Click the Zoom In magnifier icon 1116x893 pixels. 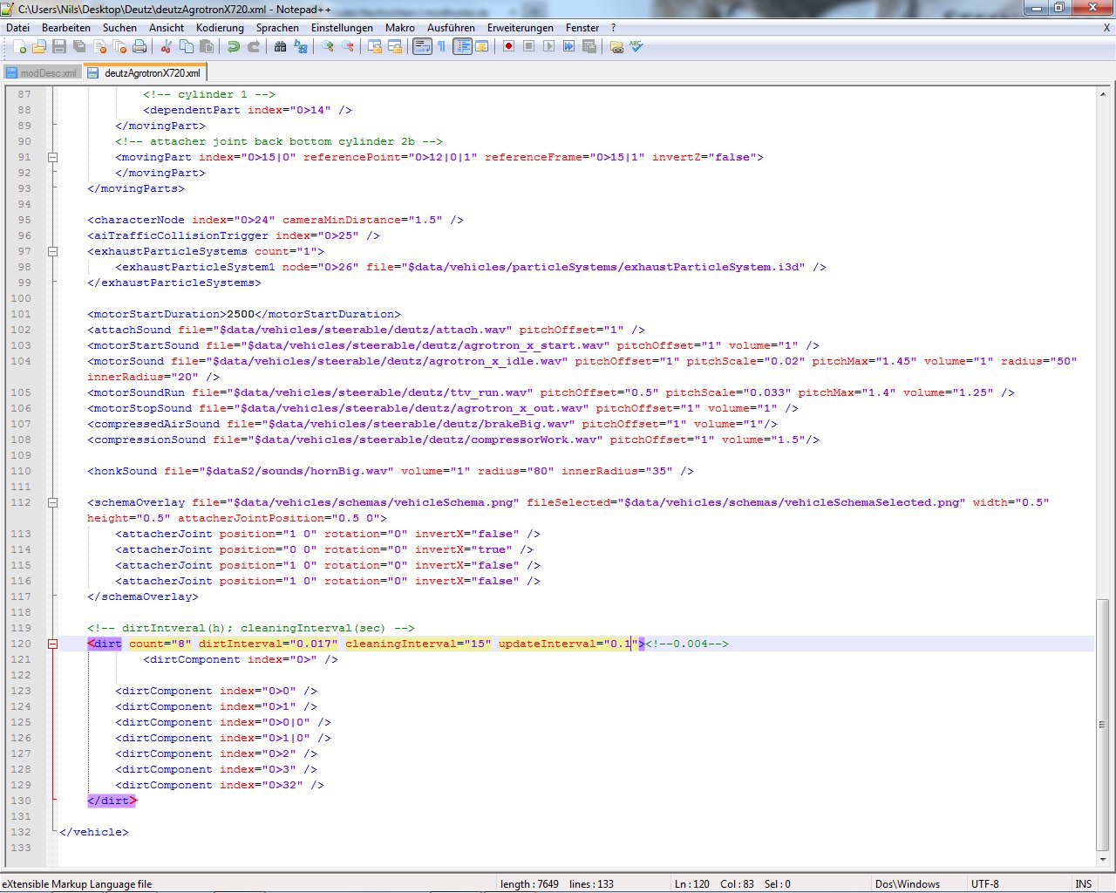click(x=328, y=46)
